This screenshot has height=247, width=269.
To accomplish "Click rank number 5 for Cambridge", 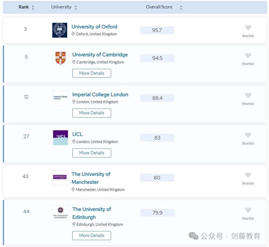I will (x=26, y=57).
